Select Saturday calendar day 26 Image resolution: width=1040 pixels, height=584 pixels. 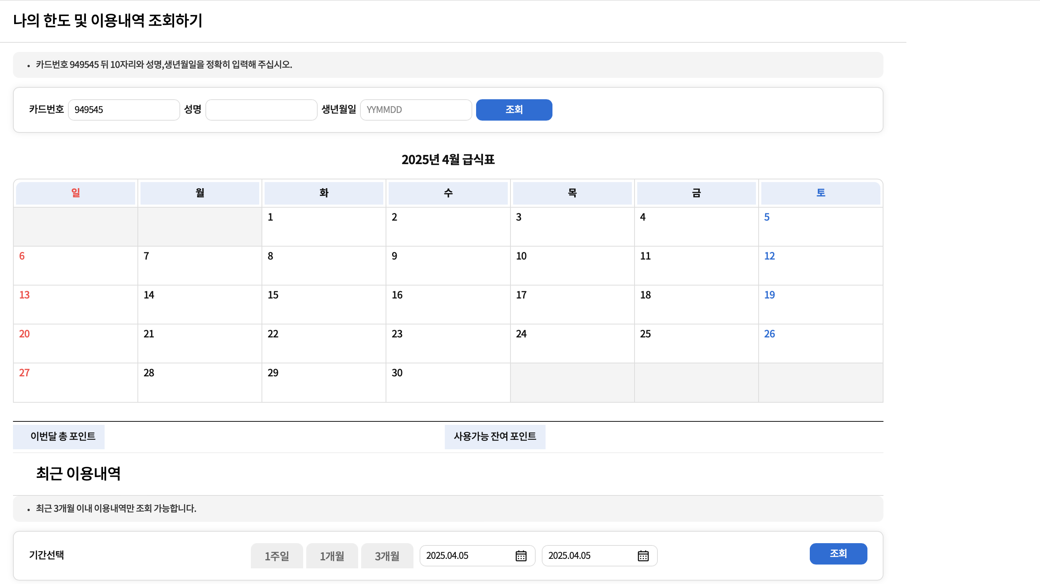821,344
